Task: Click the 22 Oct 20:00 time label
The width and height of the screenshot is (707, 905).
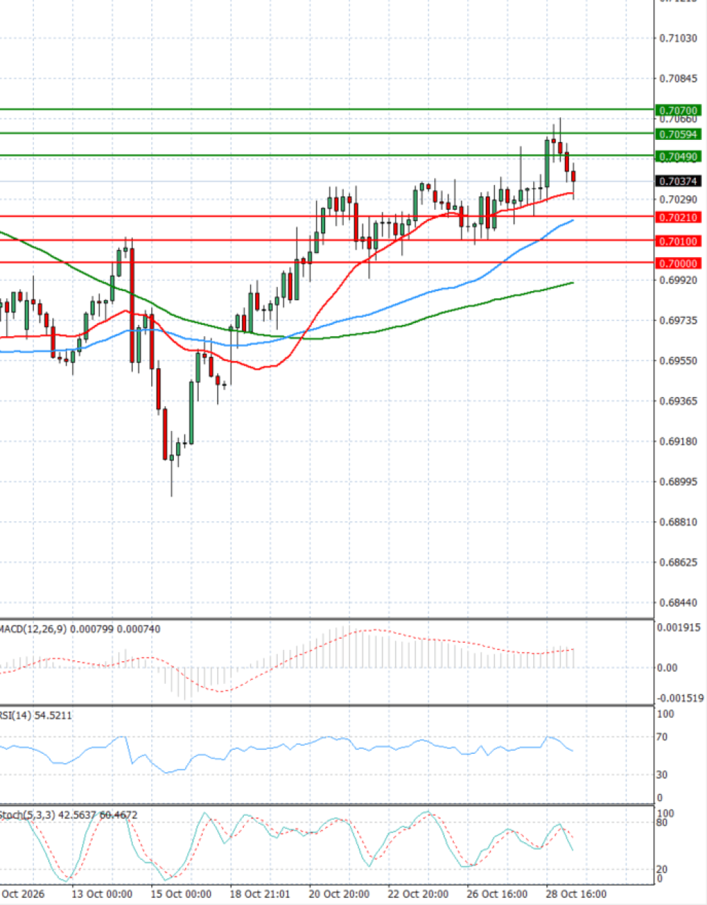Action: (x=419, y=894)
